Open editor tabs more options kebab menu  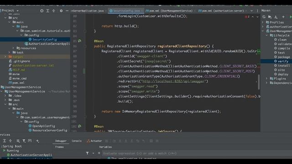[257, 11]
